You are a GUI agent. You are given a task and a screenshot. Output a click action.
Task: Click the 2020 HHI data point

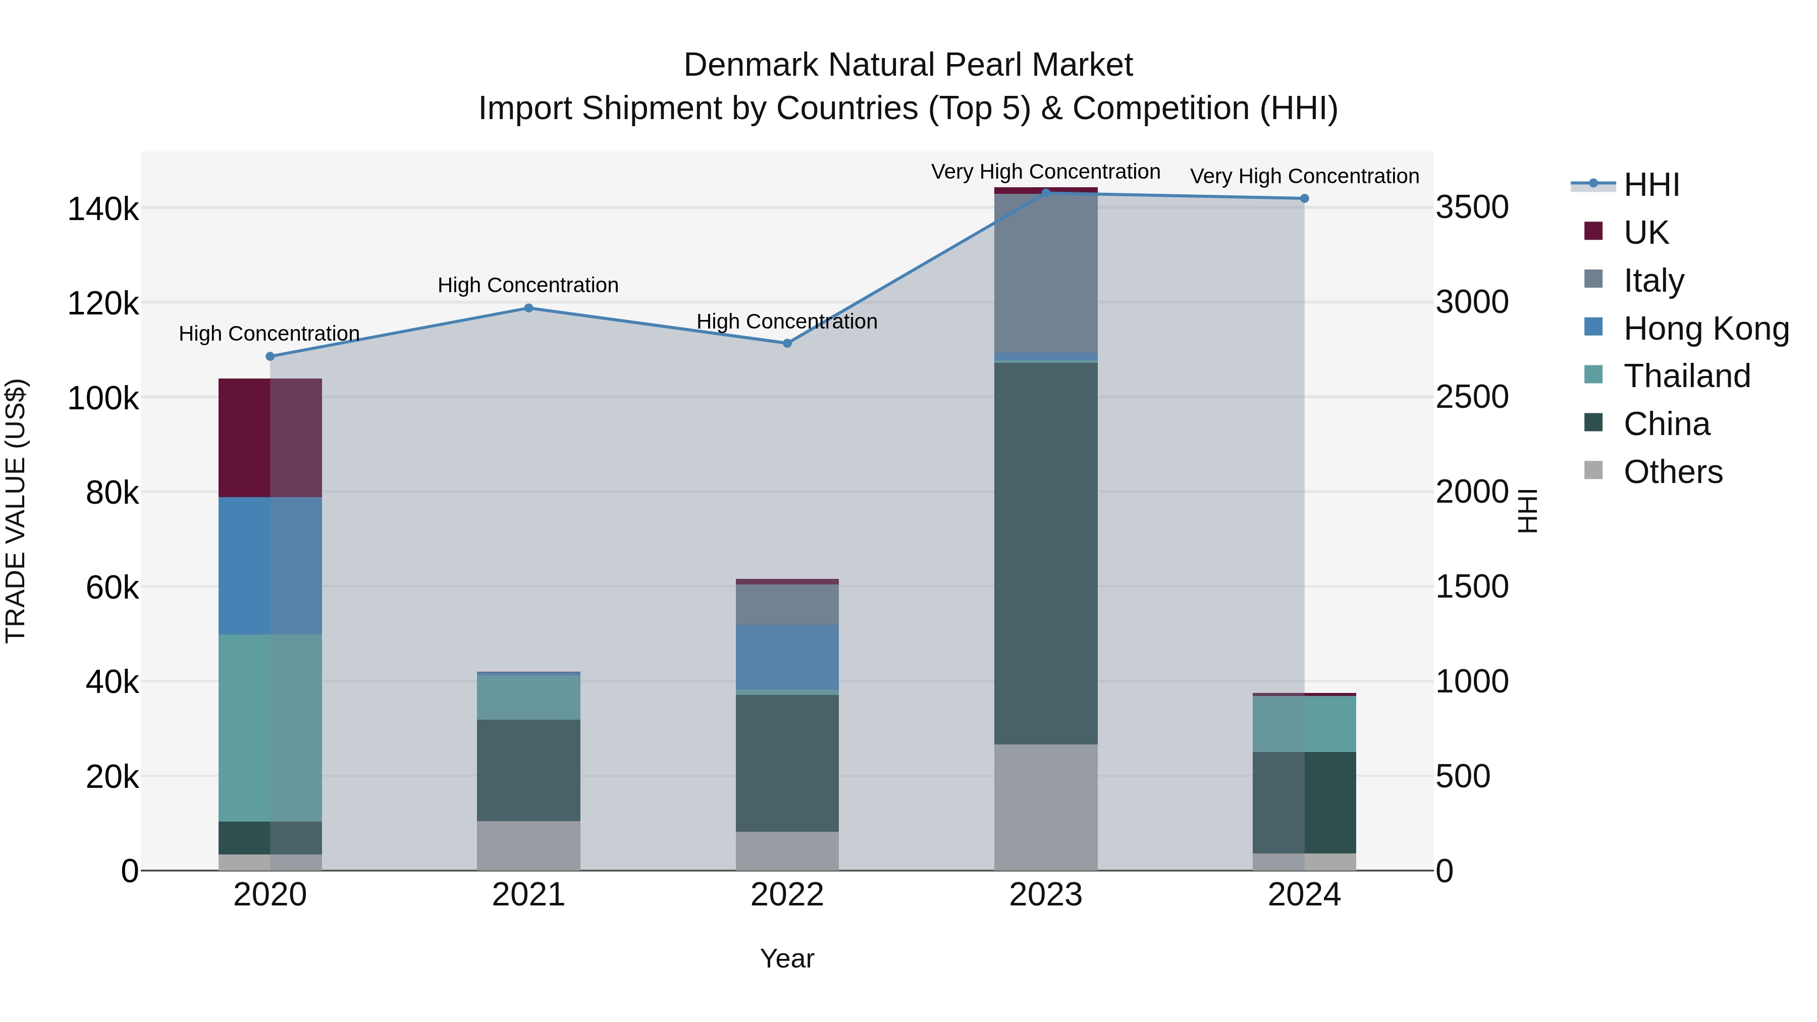(270, 356)
